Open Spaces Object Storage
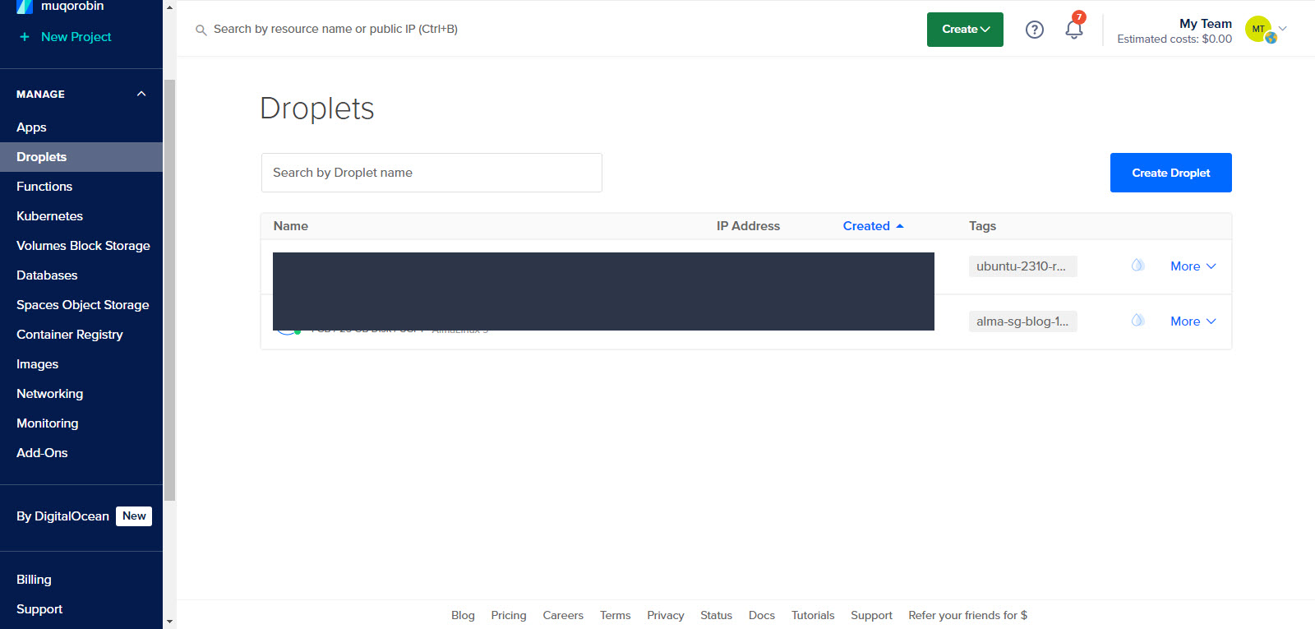This screenshot has height=629, width=1315. [x=82, y=305]
